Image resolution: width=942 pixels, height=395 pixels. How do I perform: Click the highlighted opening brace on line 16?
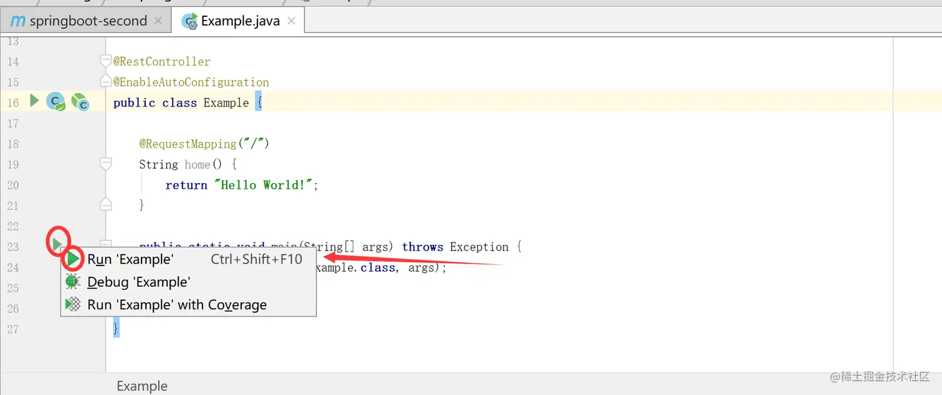tap(259, 103)
